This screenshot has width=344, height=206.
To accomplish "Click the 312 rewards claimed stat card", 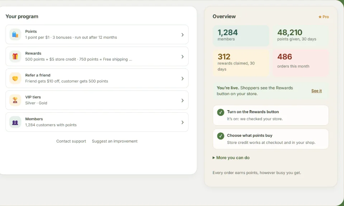I will click(241, 63).
